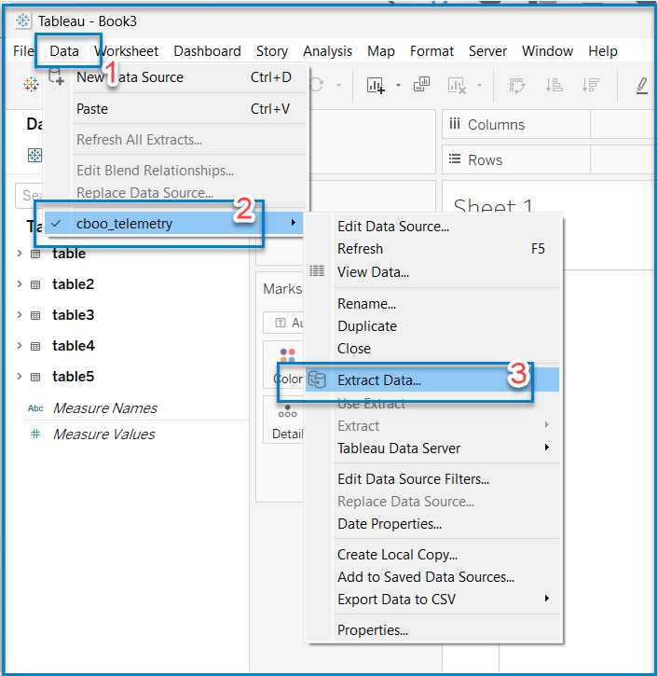Click the data source icon in Data pane

coord(34,155)
